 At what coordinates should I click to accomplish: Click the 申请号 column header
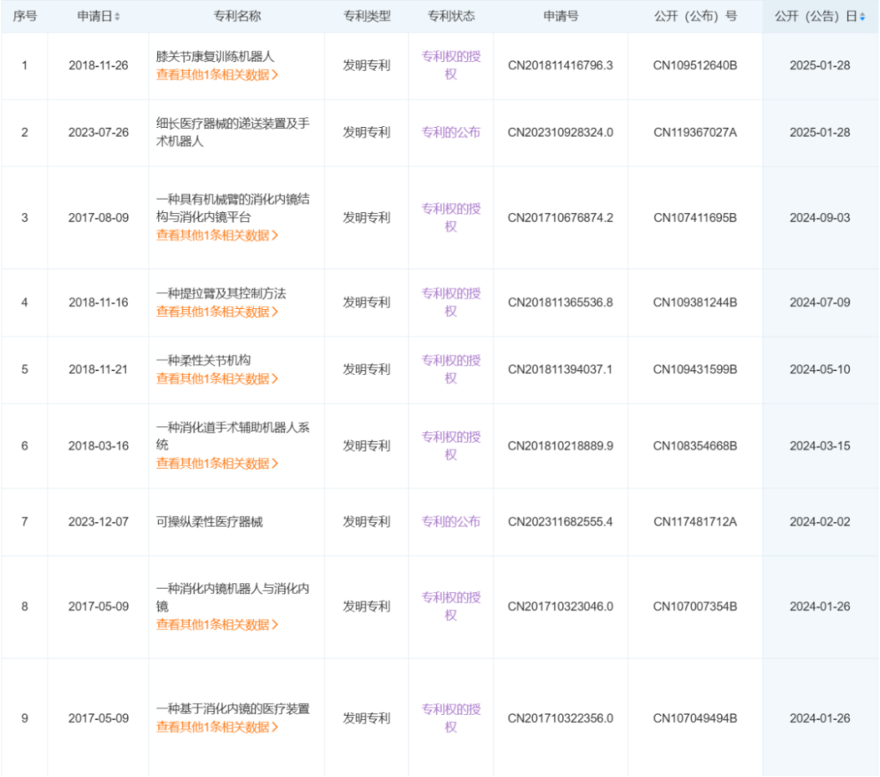pos(561,16)
